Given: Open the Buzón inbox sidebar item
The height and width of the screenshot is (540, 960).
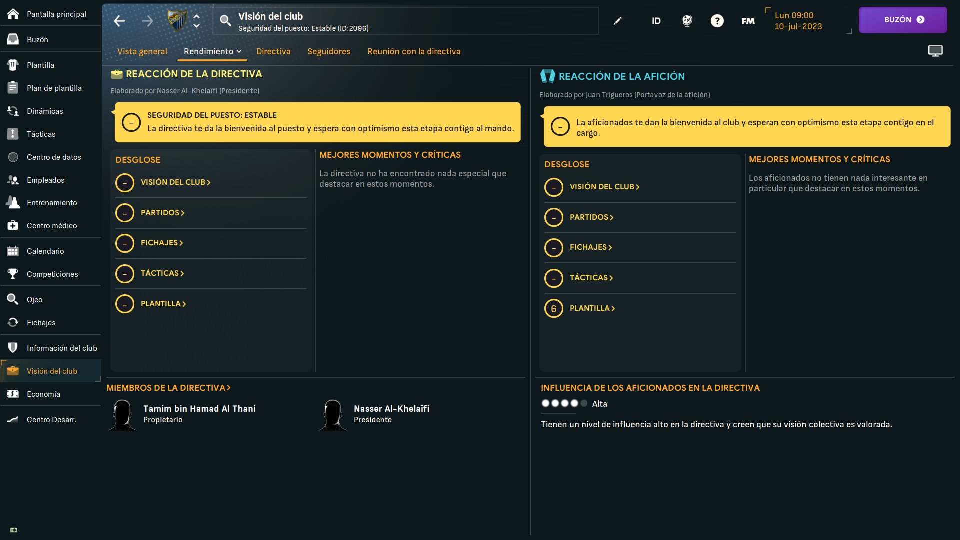Looking at the screenshot, I should 50,39.
